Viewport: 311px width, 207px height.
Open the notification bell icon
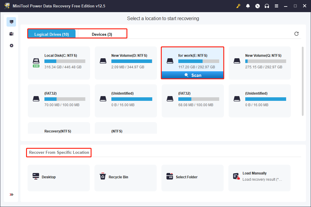(248, 6)
